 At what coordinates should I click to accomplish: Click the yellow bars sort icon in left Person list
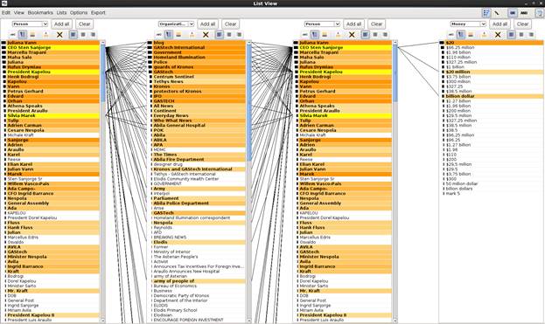(x=32, y=34)
